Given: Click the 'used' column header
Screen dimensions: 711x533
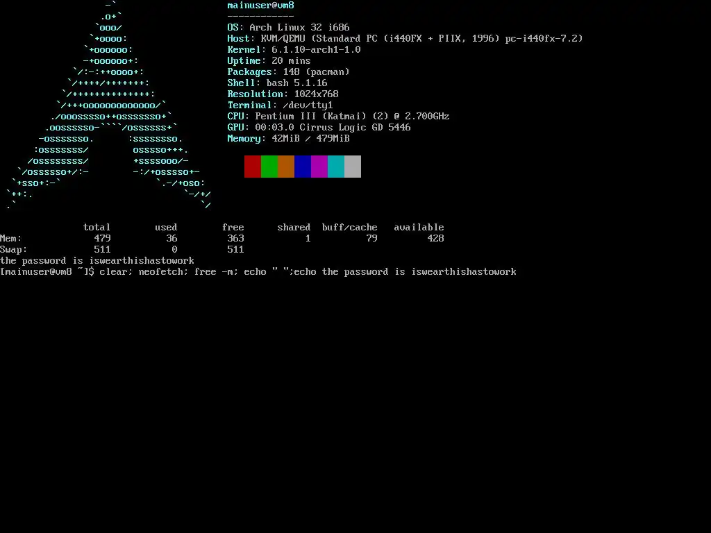Looking at the screenshot, I should coord(166,228).
